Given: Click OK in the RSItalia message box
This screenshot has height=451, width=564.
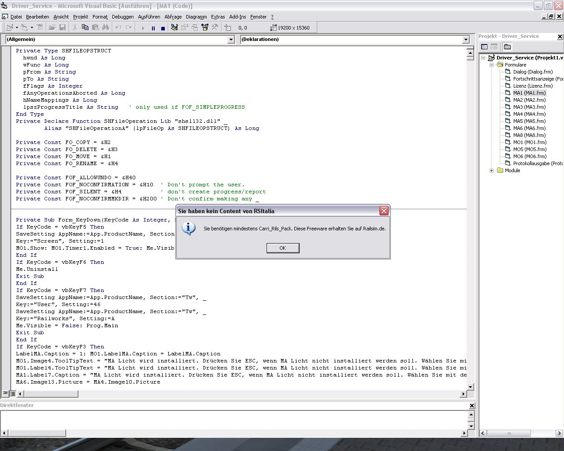Looking at the screenshot, I should (282, 248).
